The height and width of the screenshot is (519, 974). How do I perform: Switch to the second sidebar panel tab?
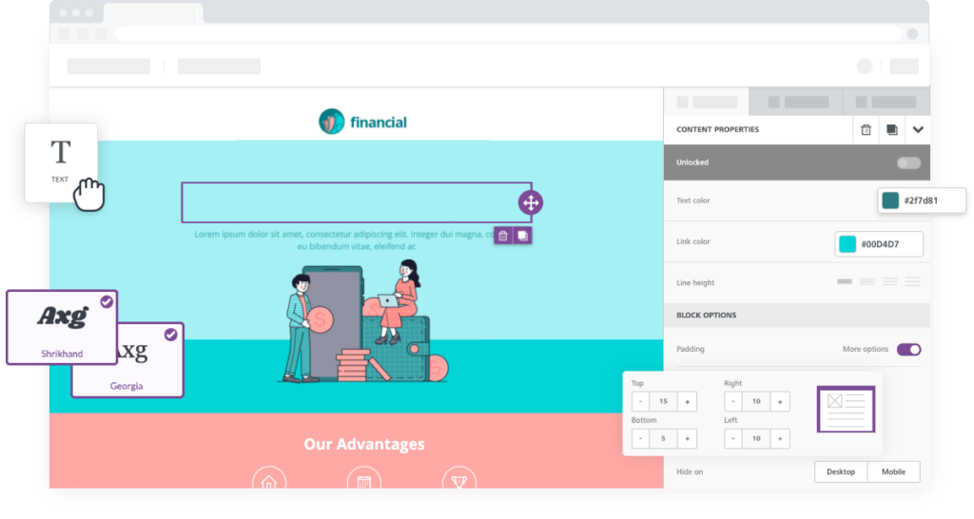click(797, 102)
